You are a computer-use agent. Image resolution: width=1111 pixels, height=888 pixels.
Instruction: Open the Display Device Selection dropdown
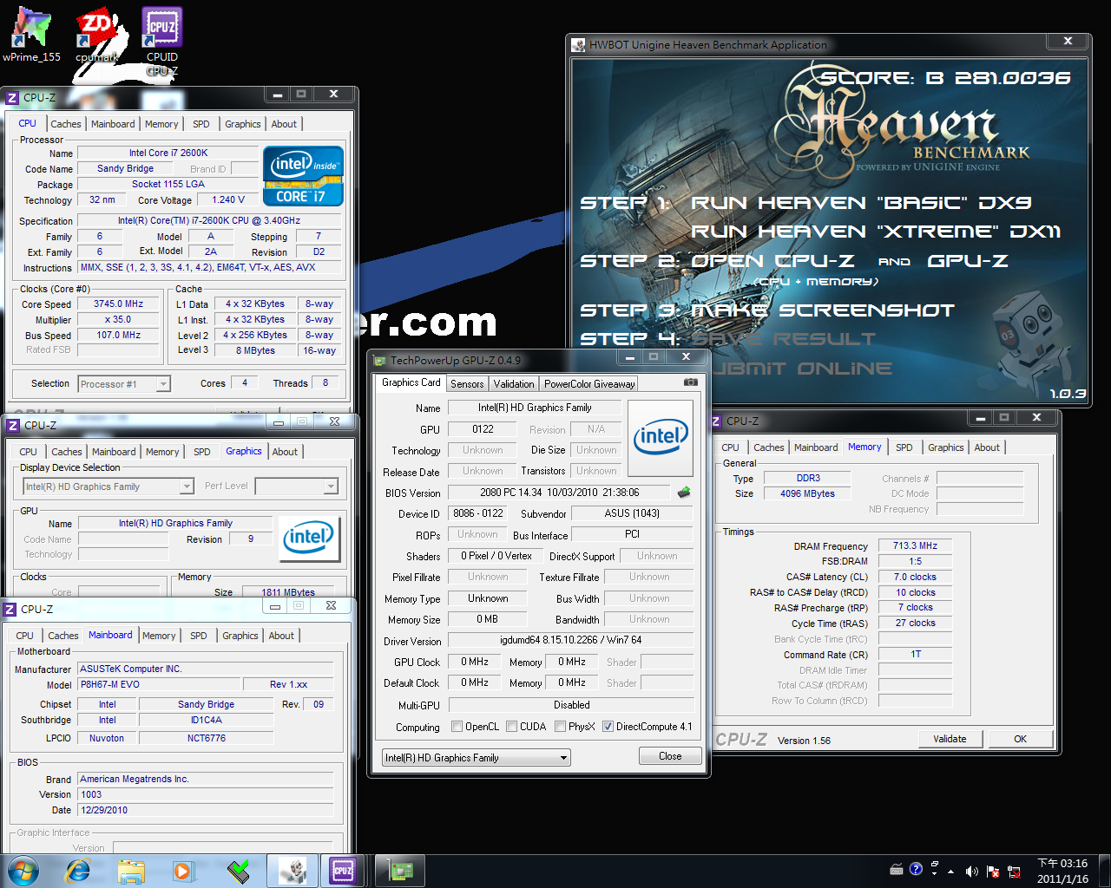[108, 486]
